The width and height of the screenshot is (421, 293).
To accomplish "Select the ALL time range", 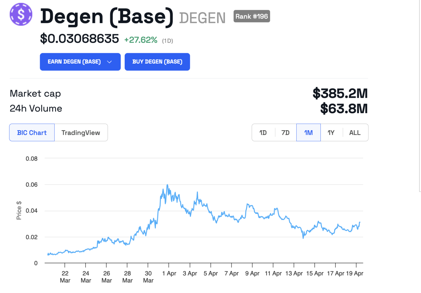I will tap(355, 133).
